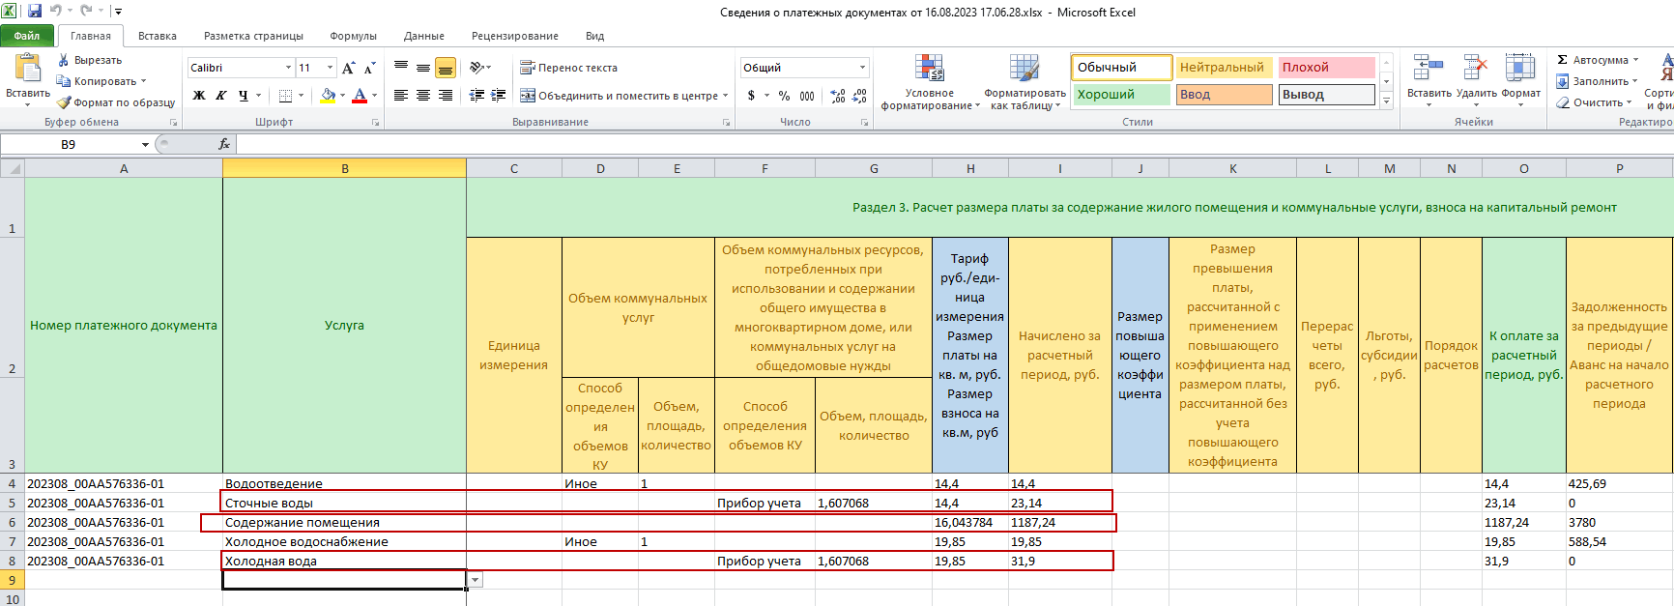The width and height of the screenshot is (1674, 606).
Task: Toggle bold (Ж) formatting
Action: tap(199, 96)
